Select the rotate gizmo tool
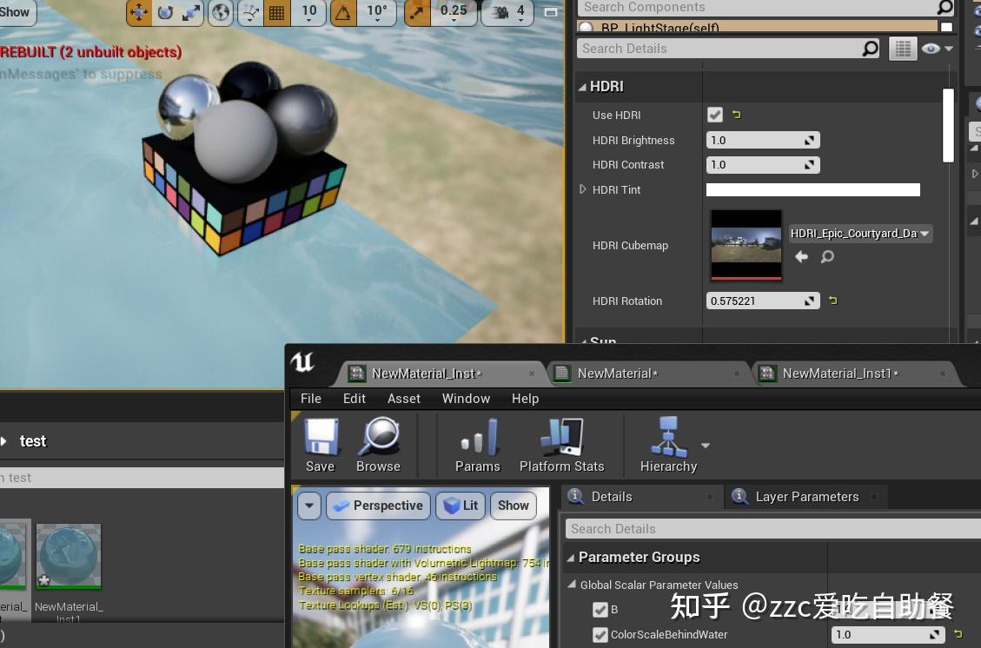The image size is (981, 648). [x=165, y=12]
